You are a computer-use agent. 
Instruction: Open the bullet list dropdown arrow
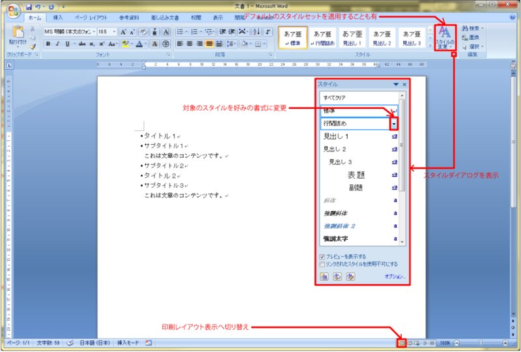tap(186, 32)
